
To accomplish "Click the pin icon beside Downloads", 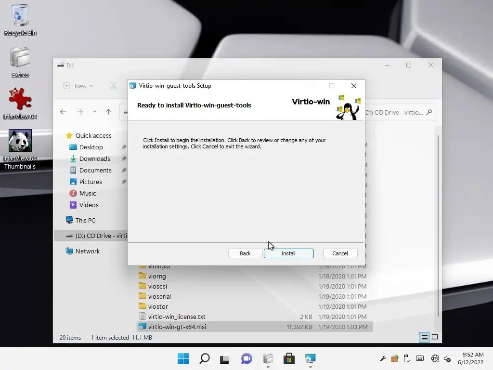I will click(x=124, y=159).
